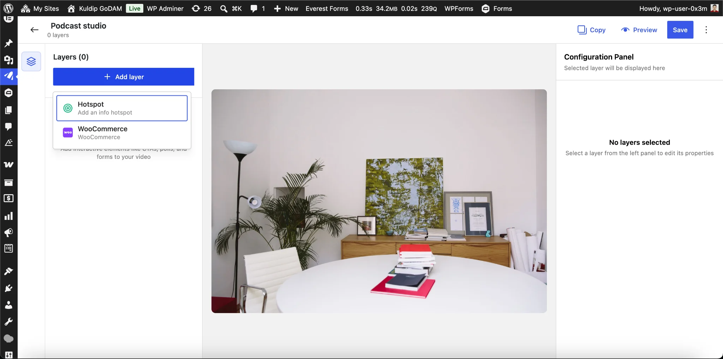The image size is (723, 359).
Task: Select WooCommerce layer type
Action: pos(122,133)
